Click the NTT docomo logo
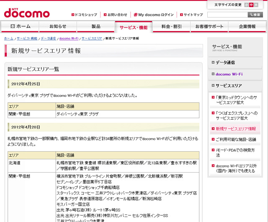 point(27,13)
